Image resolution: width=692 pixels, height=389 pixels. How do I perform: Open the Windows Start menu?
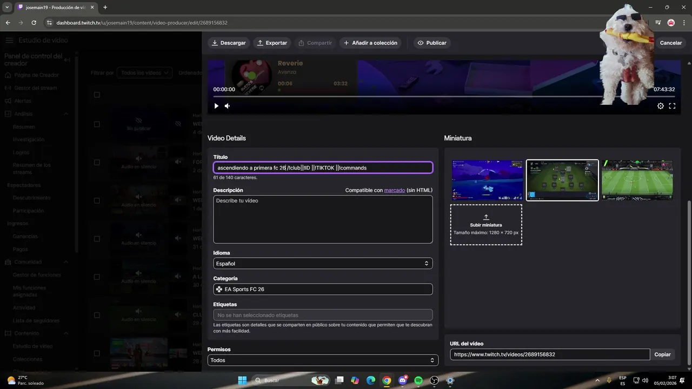pyautogui.click(x=242, y=380)
